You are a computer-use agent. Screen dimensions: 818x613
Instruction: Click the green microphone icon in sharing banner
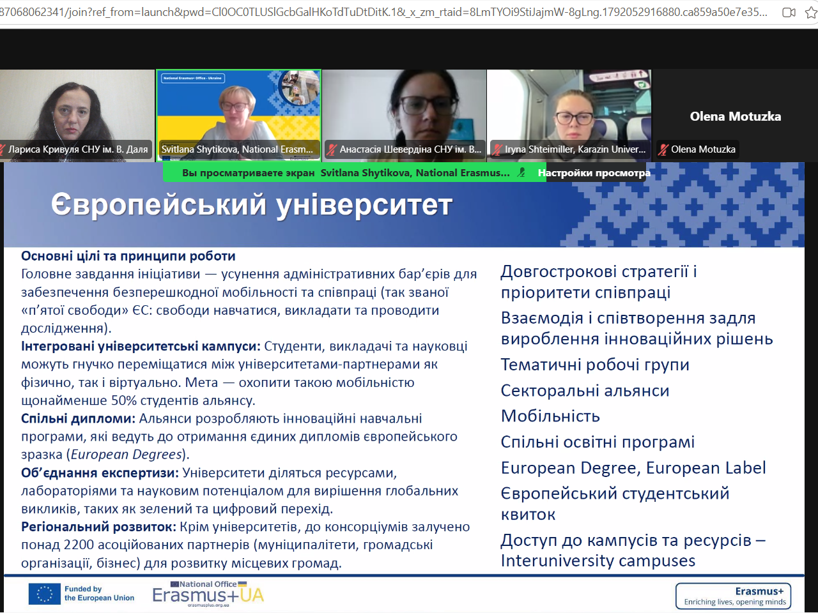522,172
